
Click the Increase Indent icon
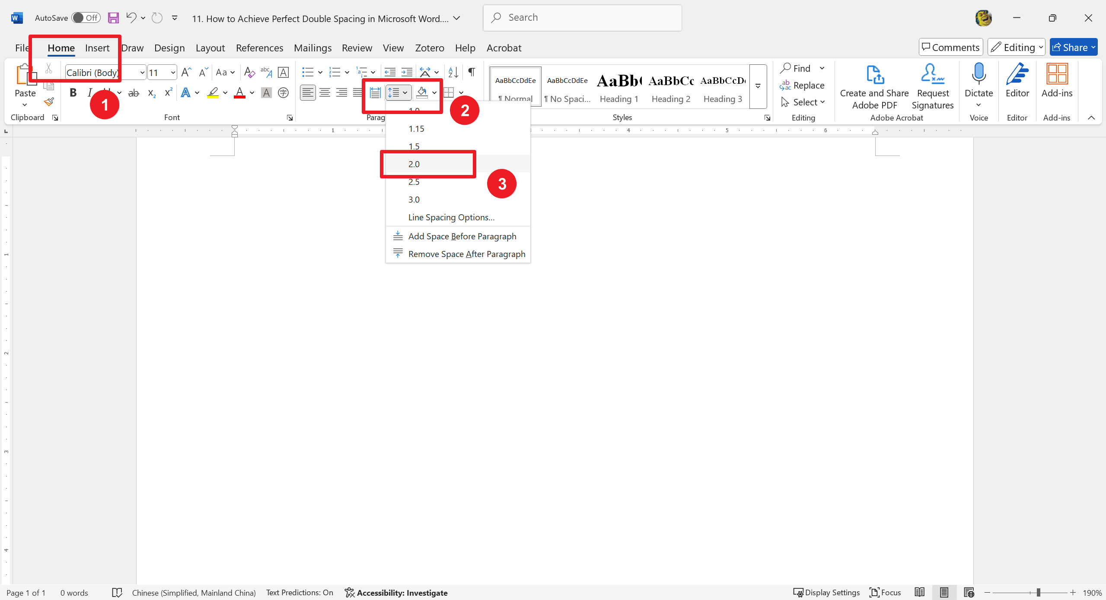point(408,72)
